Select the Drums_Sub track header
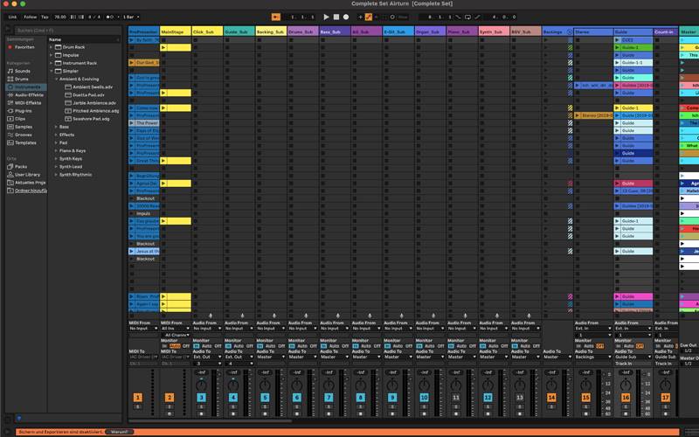The image size is (699, 437). pyautogui.click(x=302, y=31)
